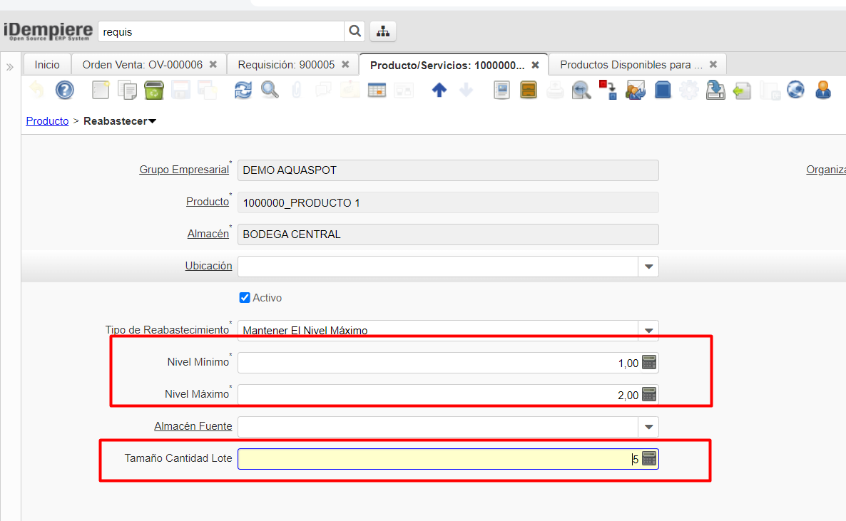The width and height of the screenshot is (846, 521).
Task: Click the Tamaño Cantidad Lote input field
Action: 435,459
